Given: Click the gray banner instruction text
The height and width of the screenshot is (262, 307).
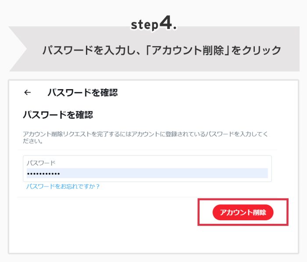Looking at the screenshot, I should tap(161, 50).
